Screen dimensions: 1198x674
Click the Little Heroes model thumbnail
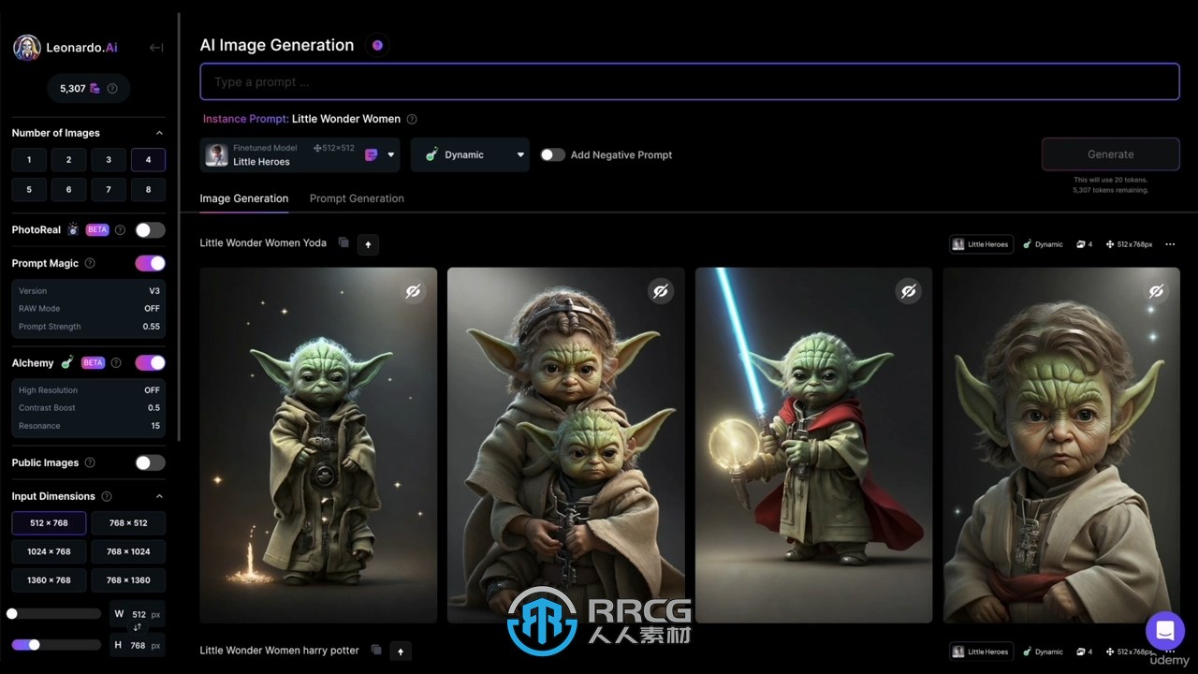pos(217,155)
